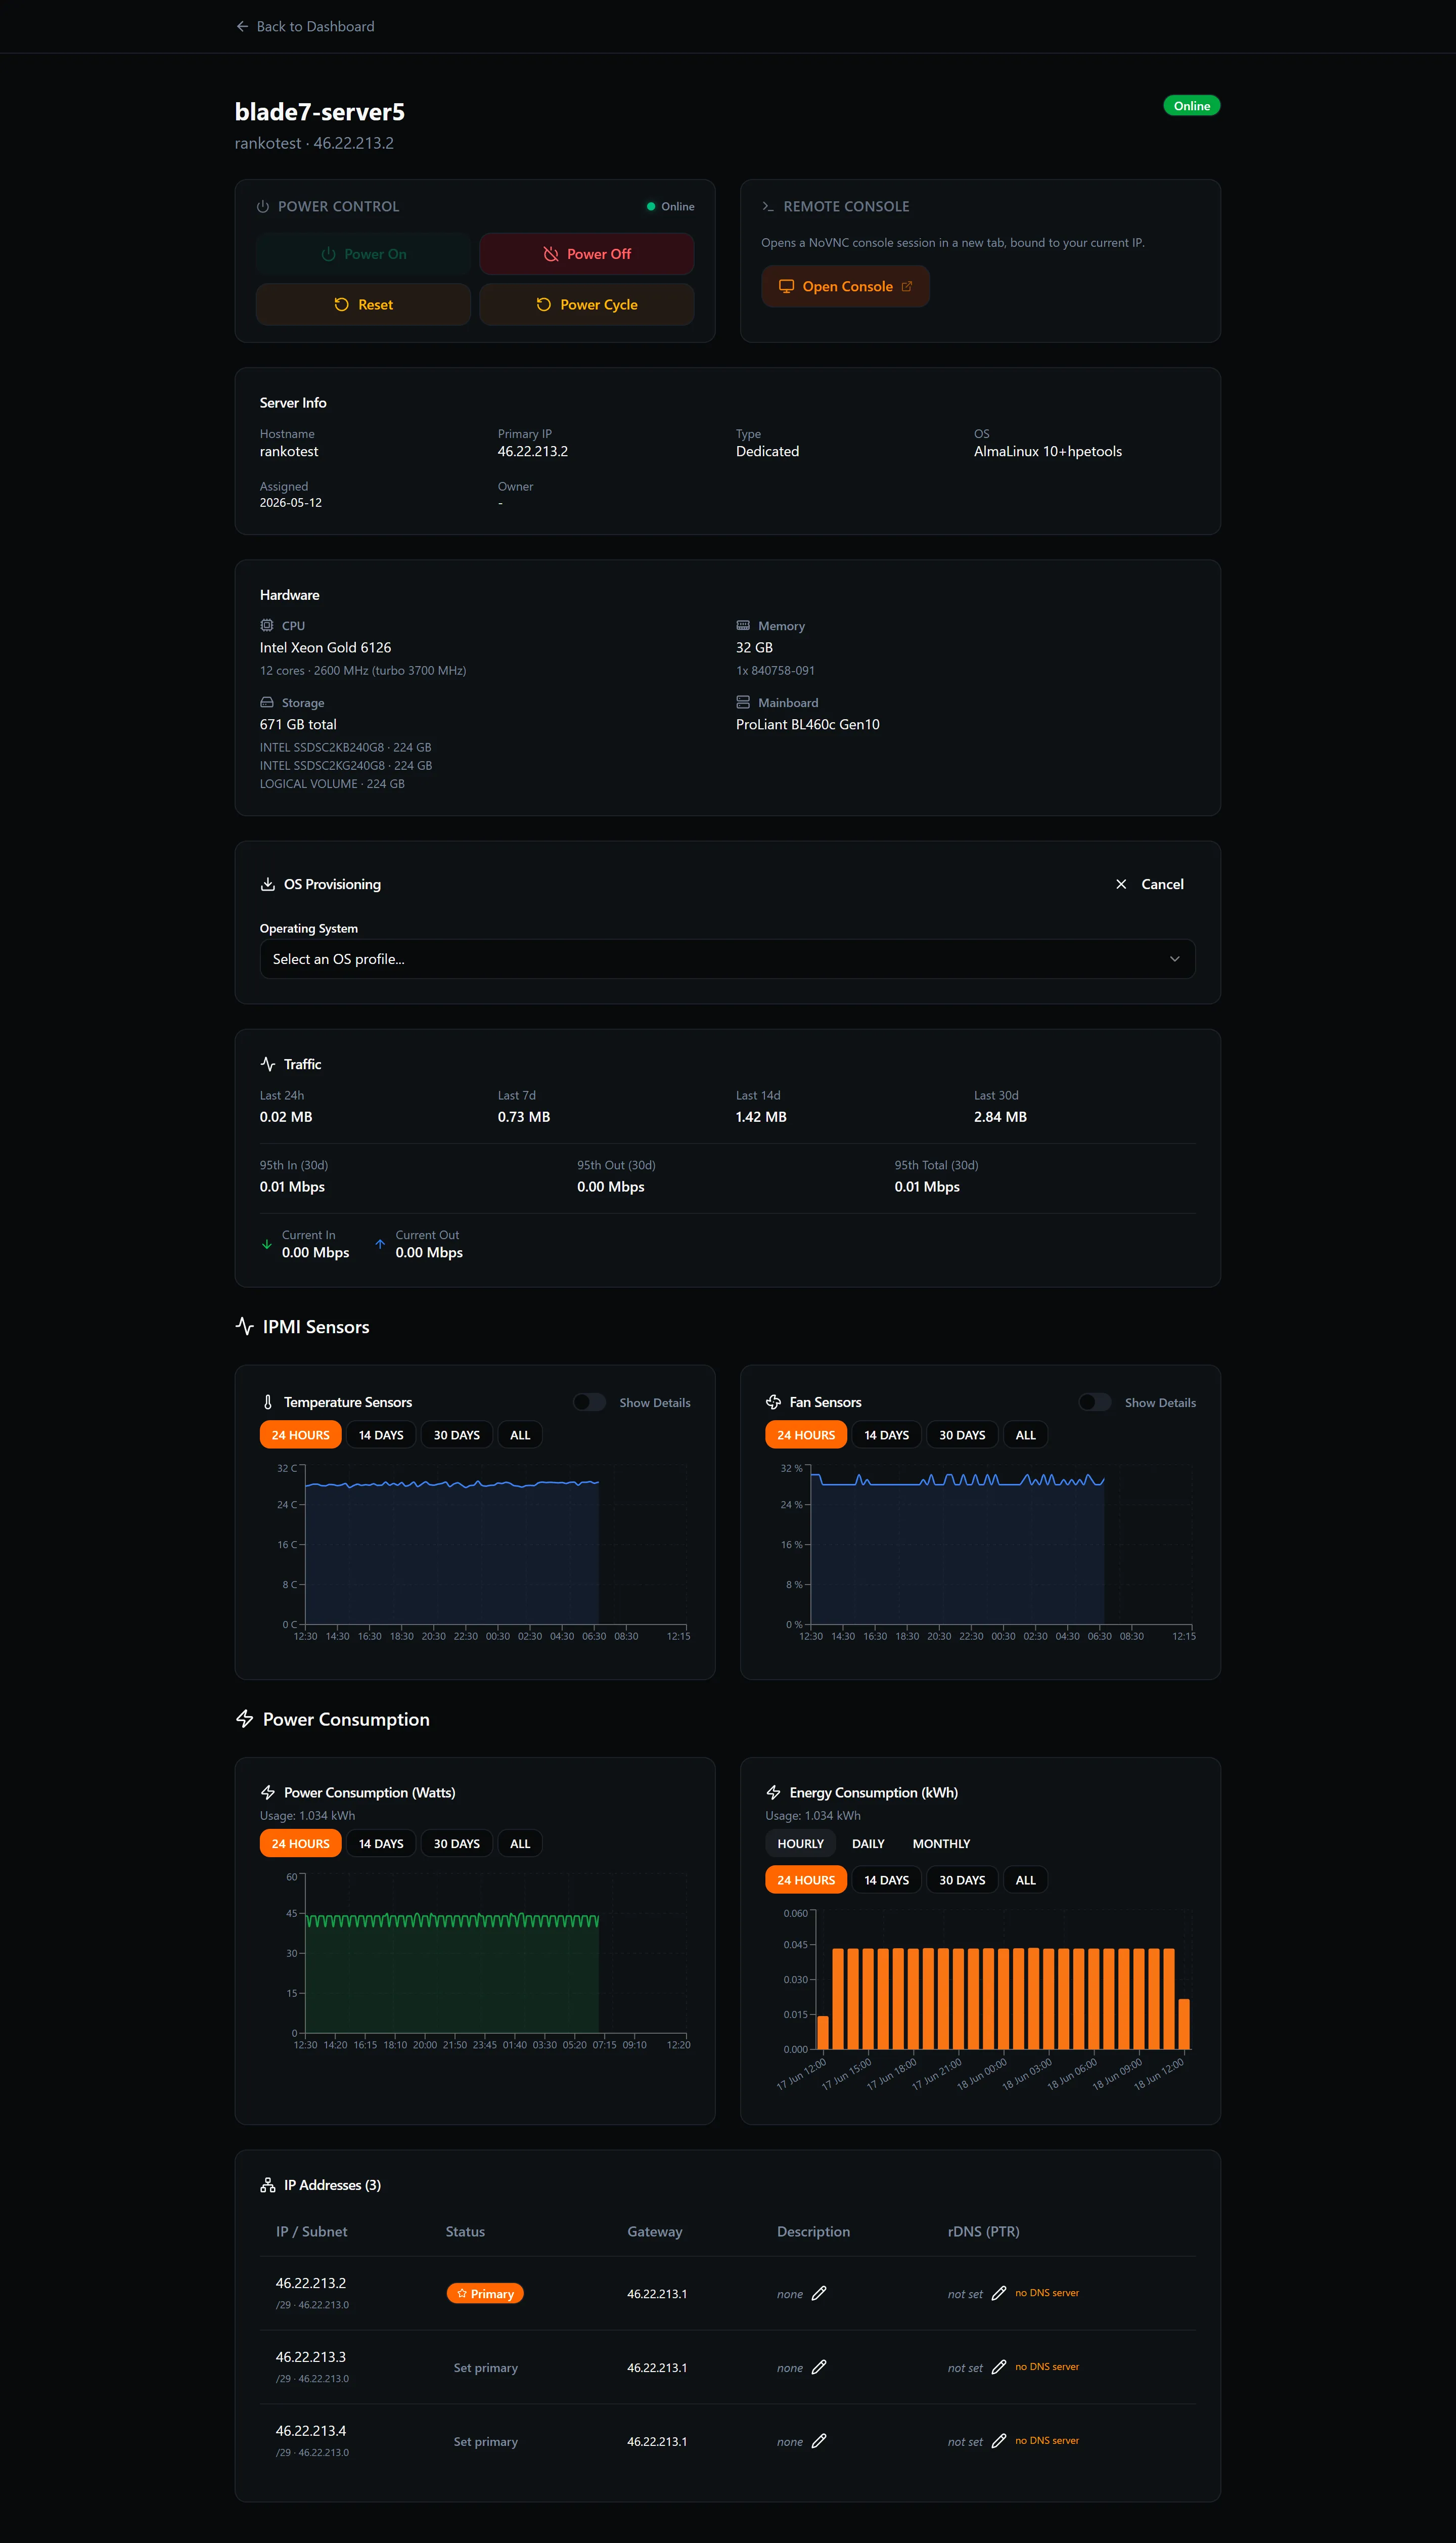Click the Traffic activity icon
Image resolution: width=1456 pixels, height=2543 pixels.
click(x=267, y=1065)
